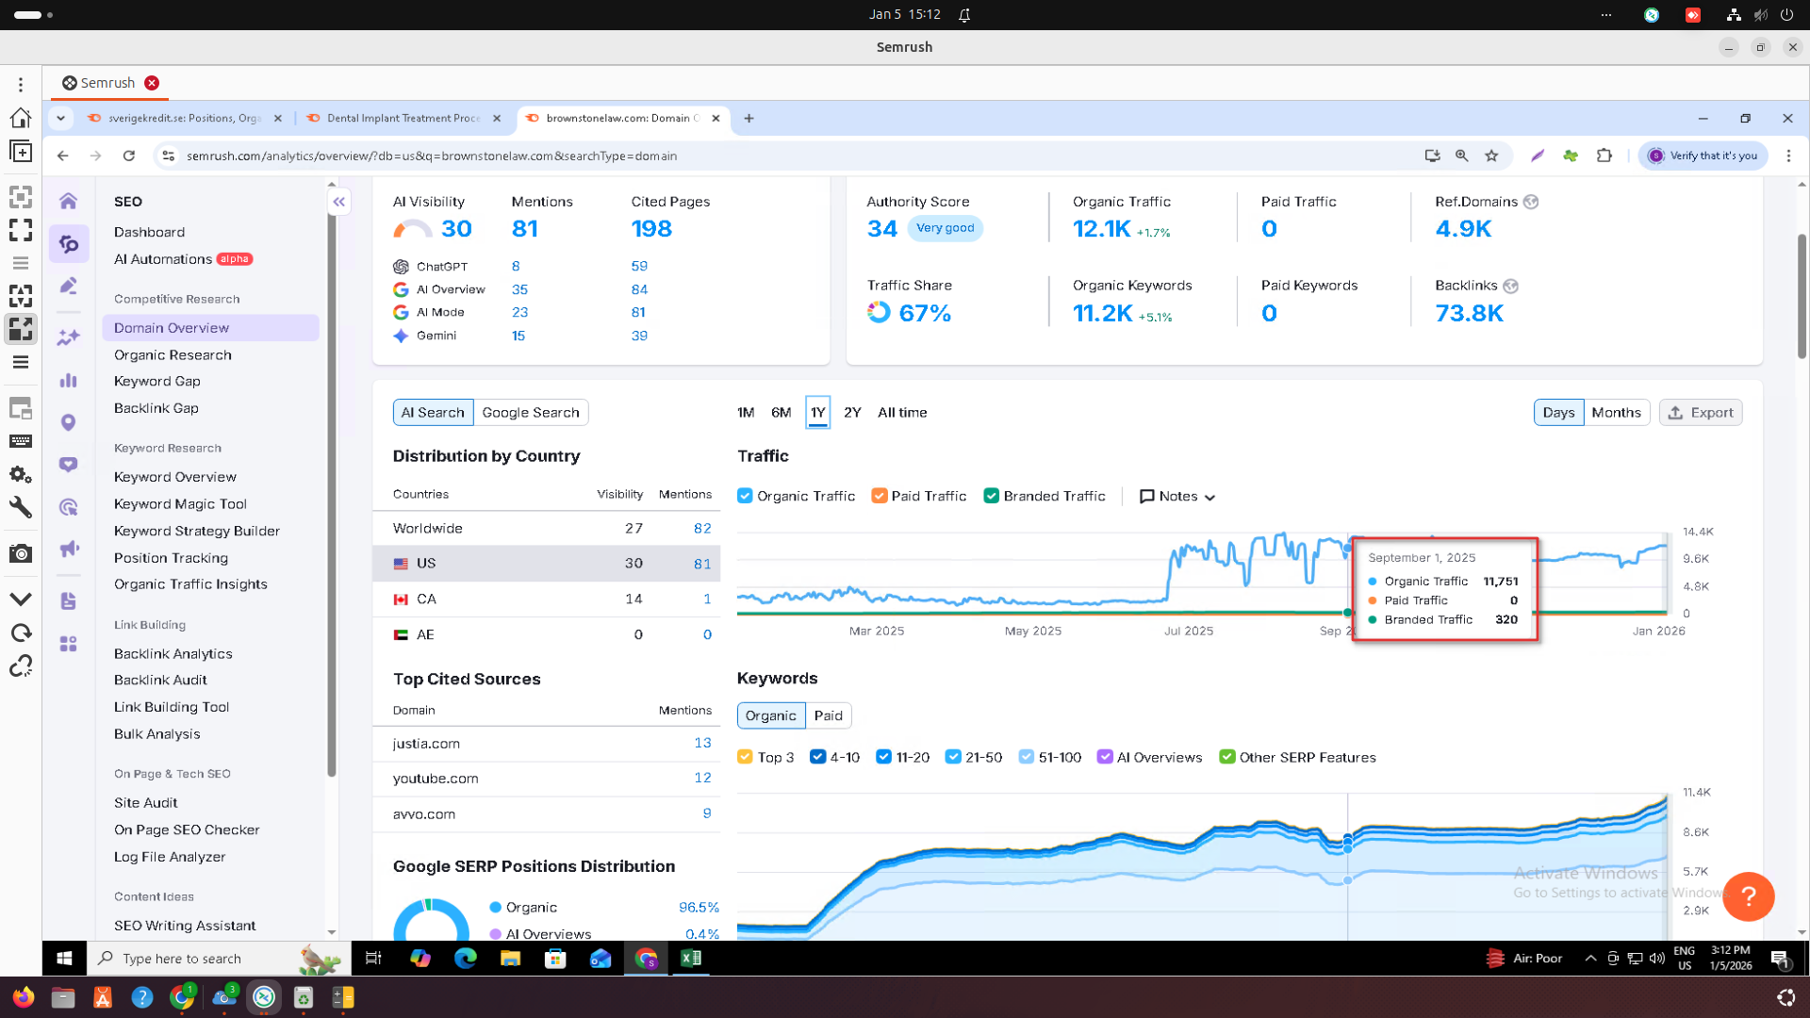Screen dimensions: 1810x1018
Task: Bookmark page with star icon in address bar
Action: tap(1491, 156)
